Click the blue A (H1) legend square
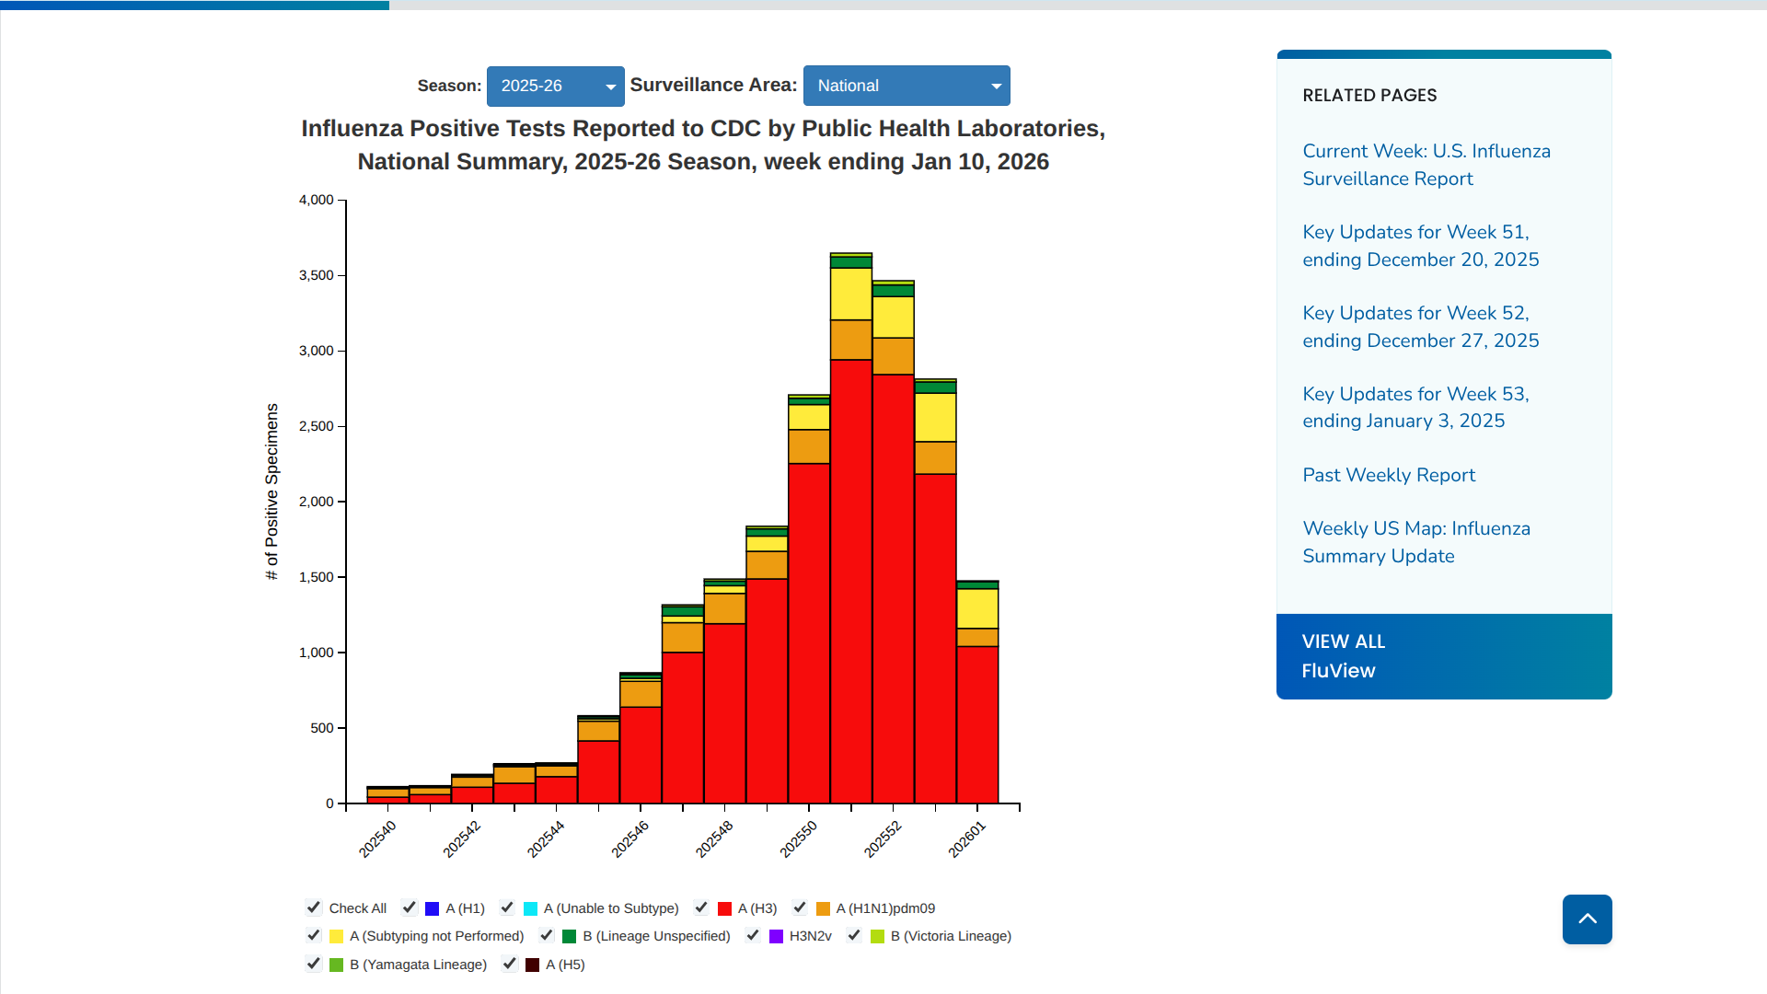 (x=432, y=908)
